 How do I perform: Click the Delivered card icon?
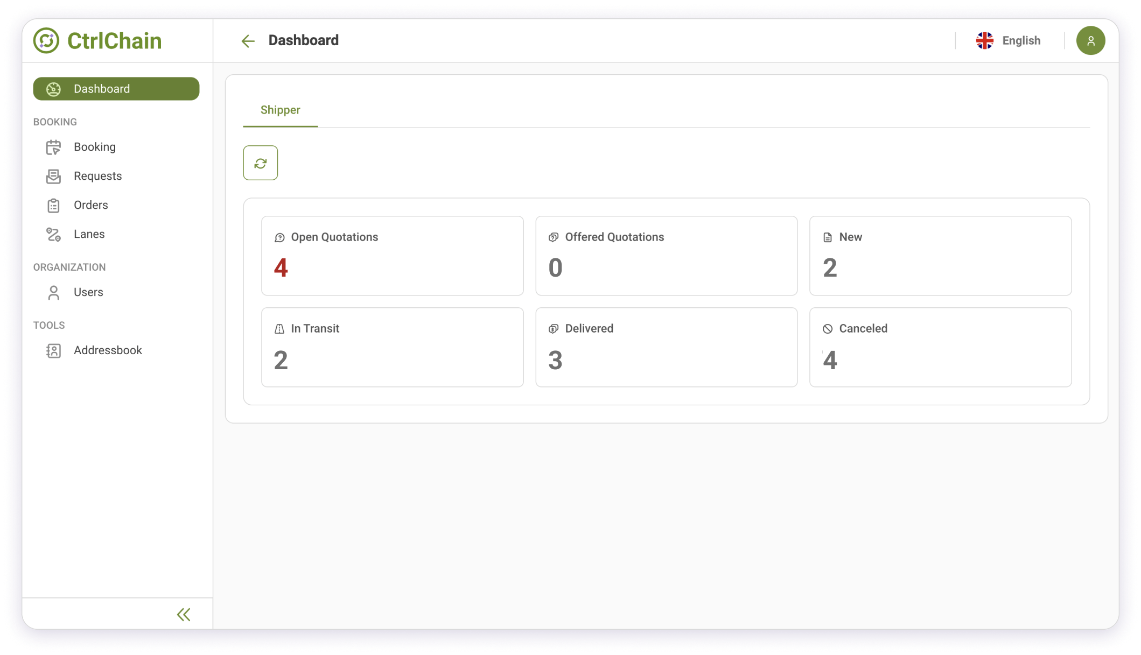tap(554, 329)
